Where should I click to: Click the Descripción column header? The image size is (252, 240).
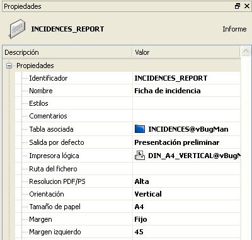pos(67,52)
